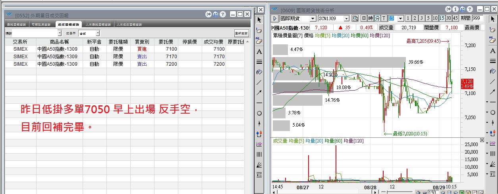Open the 帳號 account dropdown
Image resolution: width=498 pixels, height=194 pixels.
click(60, 34)
